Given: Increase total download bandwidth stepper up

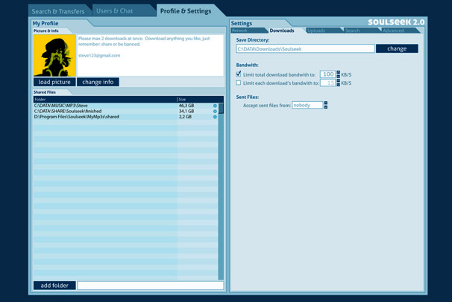Looking at the screenshot, I should 339,73.
